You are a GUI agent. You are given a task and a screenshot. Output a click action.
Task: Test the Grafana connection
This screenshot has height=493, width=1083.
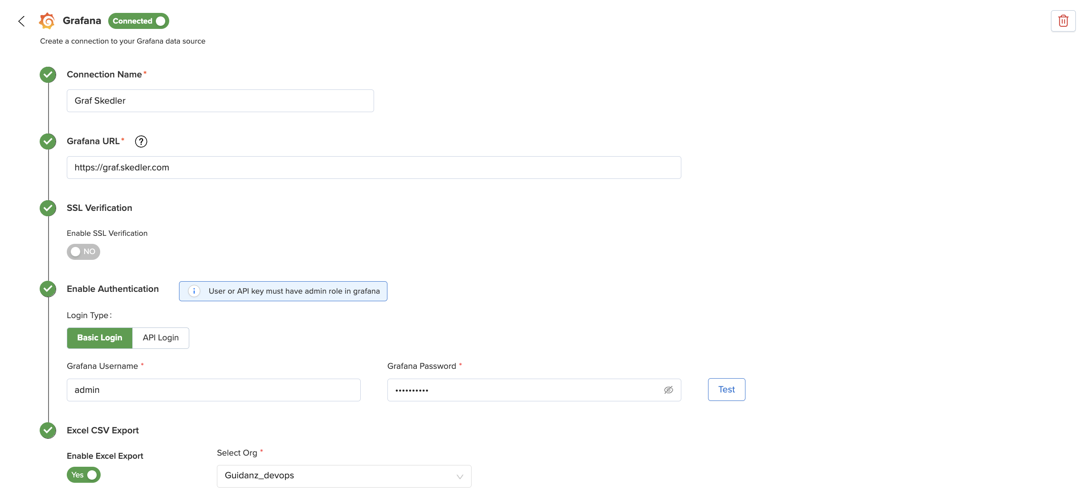pos(726,390)
